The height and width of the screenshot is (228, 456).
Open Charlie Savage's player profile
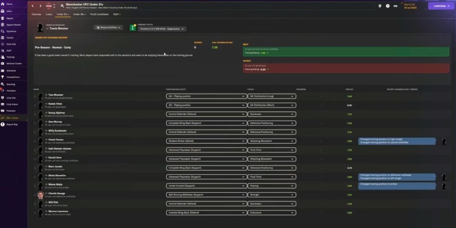click(x=57, y=193)
